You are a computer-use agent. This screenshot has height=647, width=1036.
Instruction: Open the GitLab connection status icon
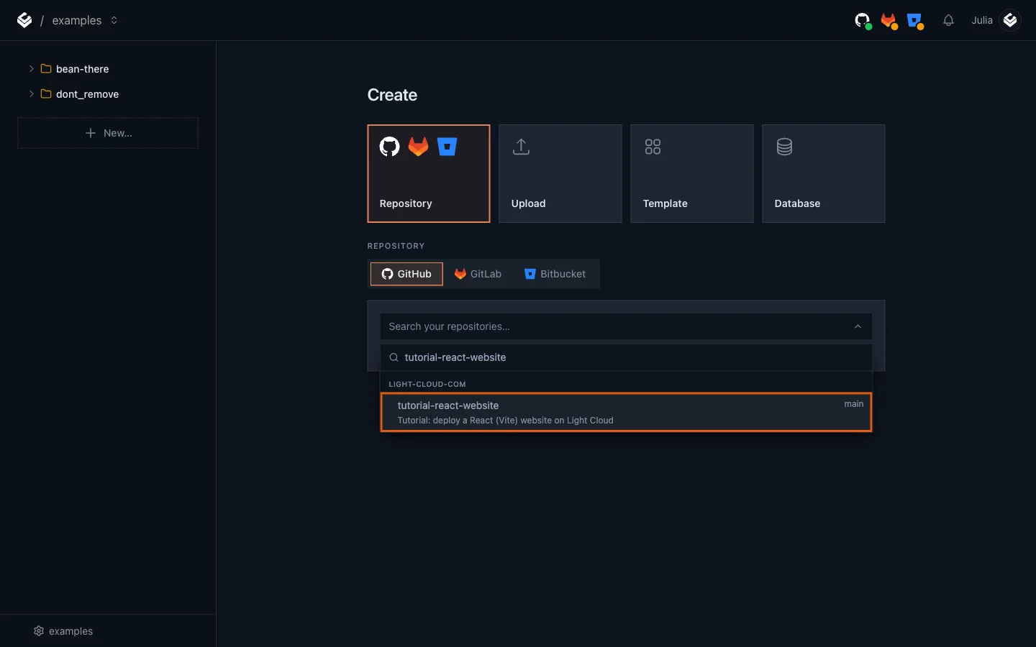point(889,21)
